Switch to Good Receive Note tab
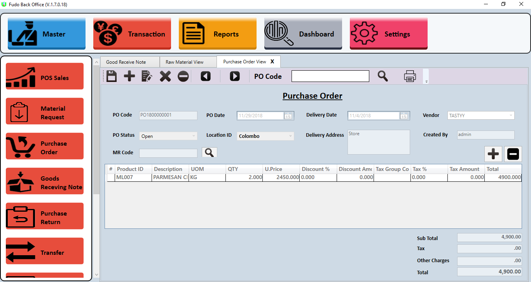 point(130,62)
